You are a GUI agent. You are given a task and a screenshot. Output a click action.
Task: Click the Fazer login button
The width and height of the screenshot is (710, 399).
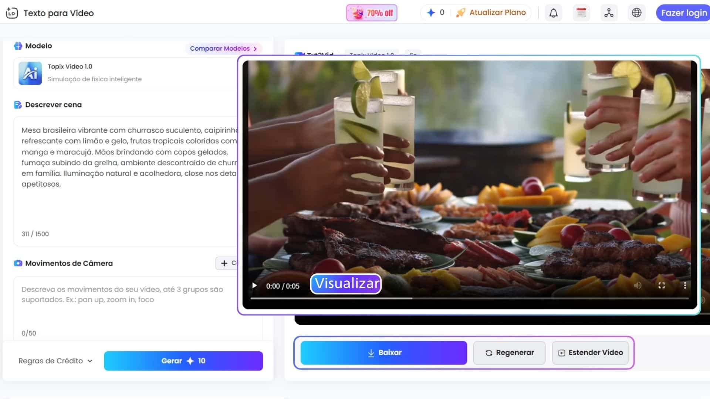point(683,13)
